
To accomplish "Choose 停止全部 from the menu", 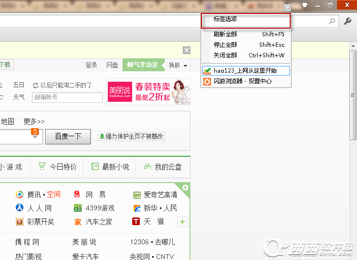I will [x=246, y=45].
